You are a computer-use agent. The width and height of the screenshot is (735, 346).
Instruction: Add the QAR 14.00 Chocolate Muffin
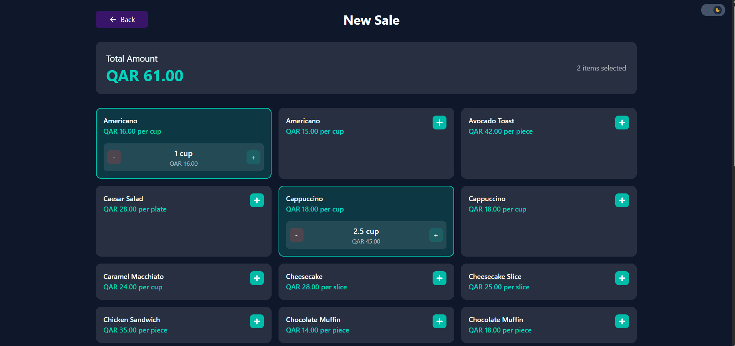point(440,321)
